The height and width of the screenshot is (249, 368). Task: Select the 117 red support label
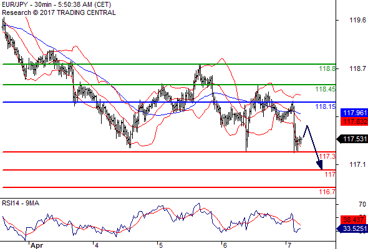(330, 174)
